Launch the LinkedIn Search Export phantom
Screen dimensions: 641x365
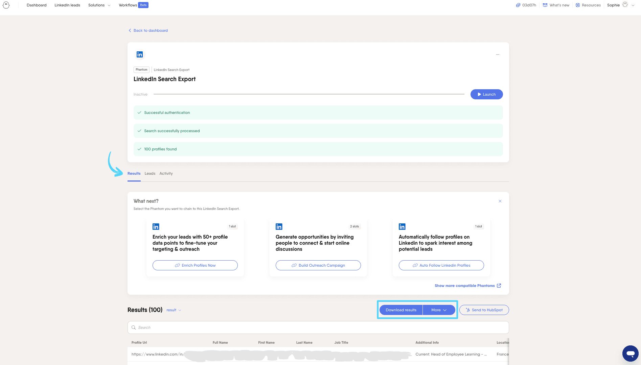point(486,94)
